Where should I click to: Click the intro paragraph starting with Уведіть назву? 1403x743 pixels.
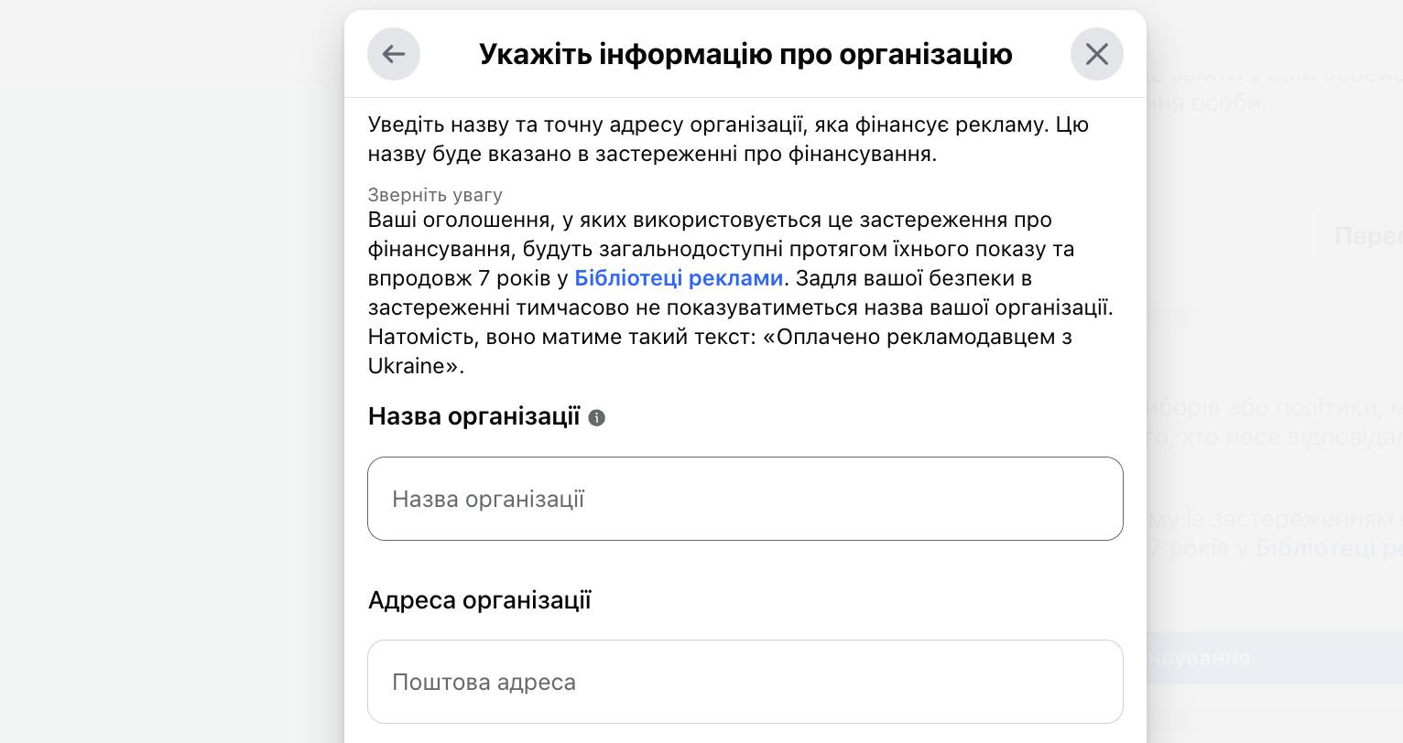tap(728, 139)
